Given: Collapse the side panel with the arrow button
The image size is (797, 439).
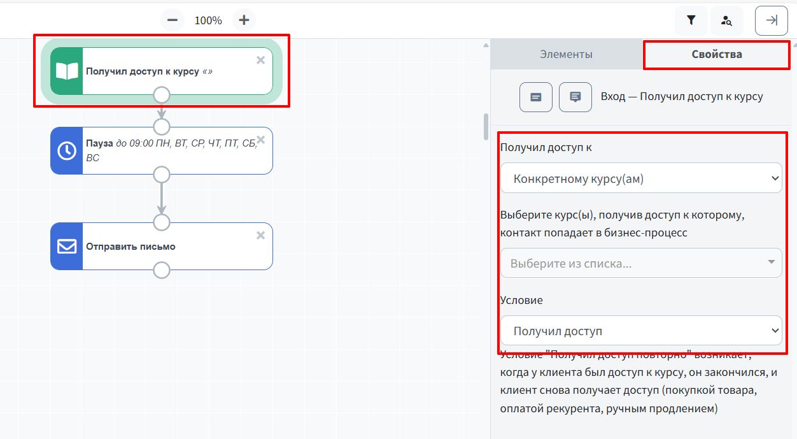Looking at the screenshot, I should (772, 20).
